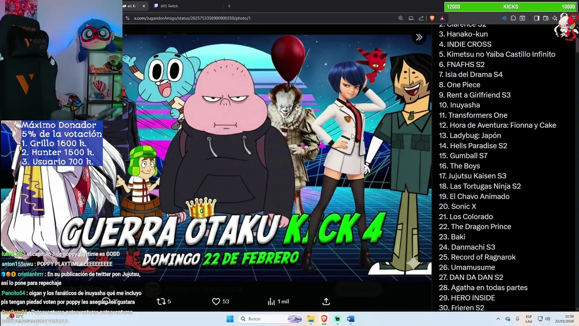This screenshot has height=326, width=579.
Task: Toggle the browser sidebar panel icon
Action: pyautogui.click(x=536, y=18)
